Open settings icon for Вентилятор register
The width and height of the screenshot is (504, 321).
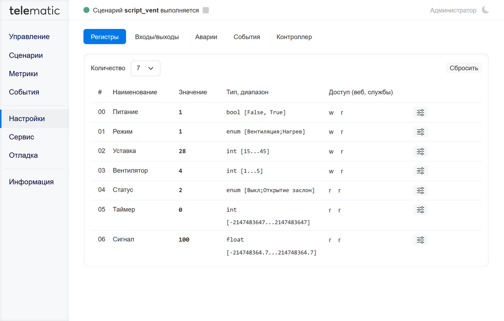tap(420, 171)
